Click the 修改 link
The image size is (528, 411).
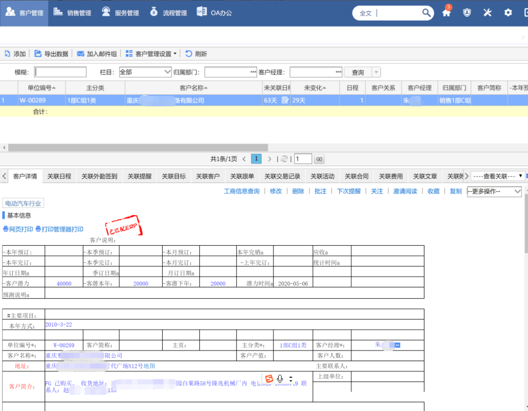click(x=276, y=191)
